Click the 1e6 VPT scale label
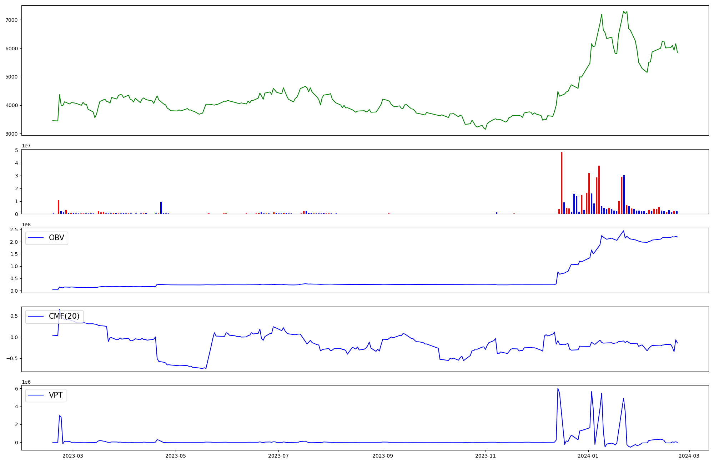Image resolution: width=714 pixels, height=464 pixels. [26, 382]
